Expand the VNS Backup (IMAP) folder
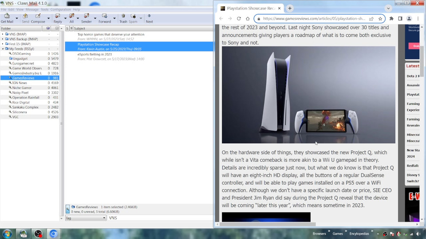 pos(3,39)
